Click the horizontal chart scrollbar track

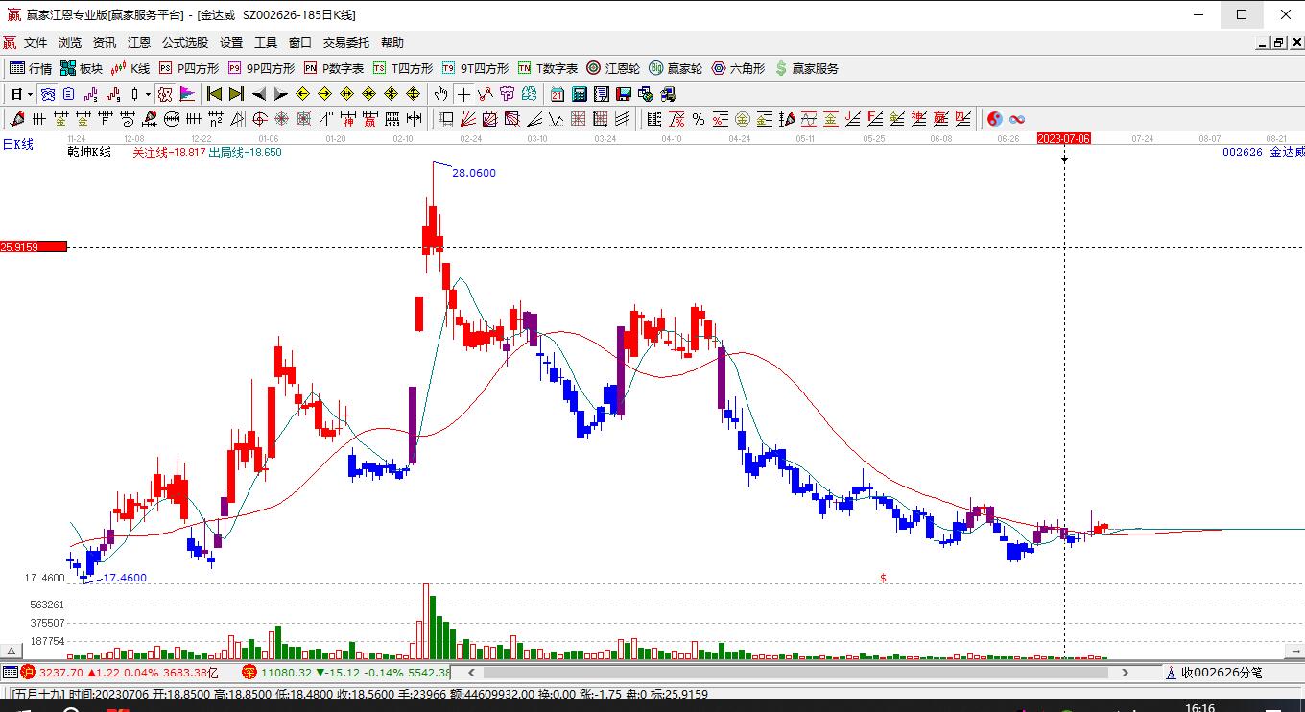coord(795,673)
